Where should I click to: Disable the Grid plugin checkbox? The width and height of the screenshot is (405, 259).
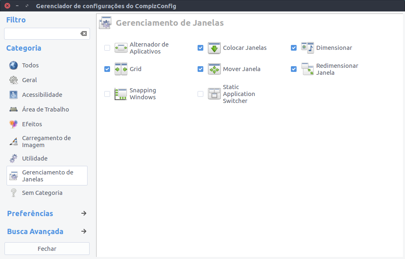[107, 69]
